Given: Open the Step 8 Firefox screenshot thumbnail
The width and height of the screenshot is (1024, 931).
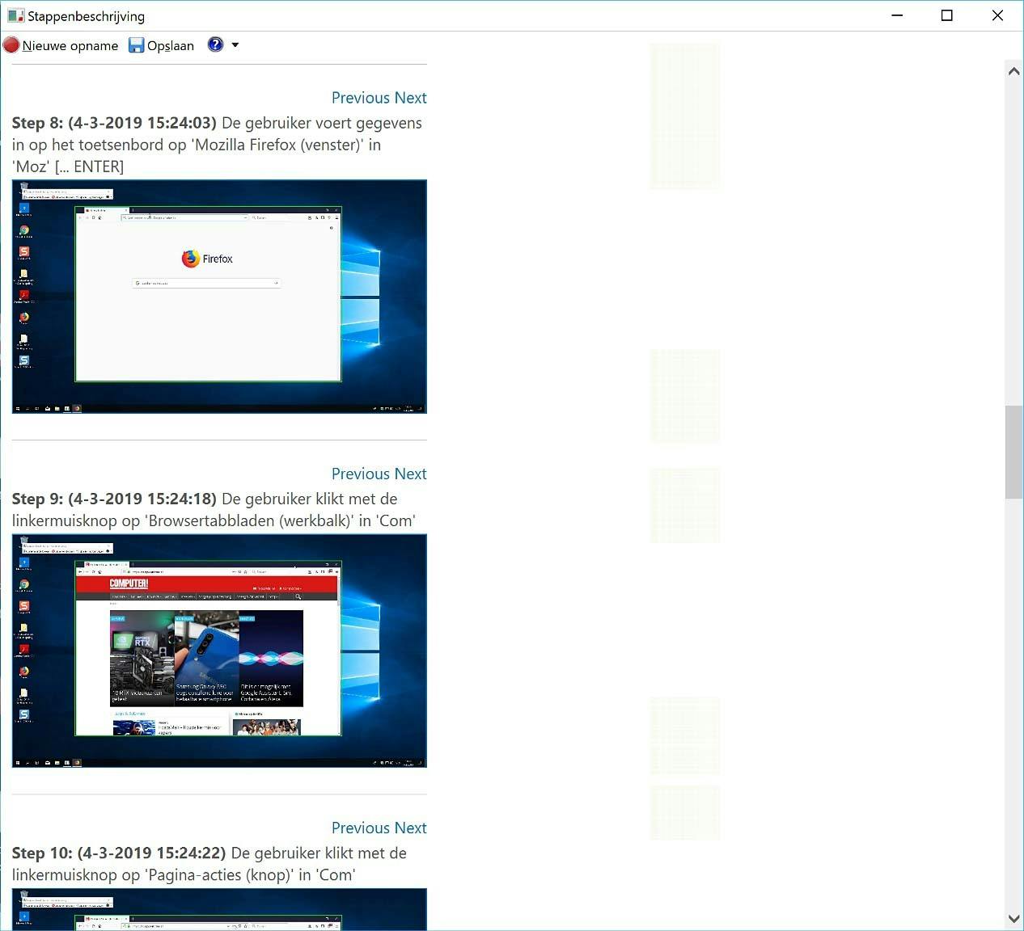Looking at the screenshot, I should click(219, 297).
